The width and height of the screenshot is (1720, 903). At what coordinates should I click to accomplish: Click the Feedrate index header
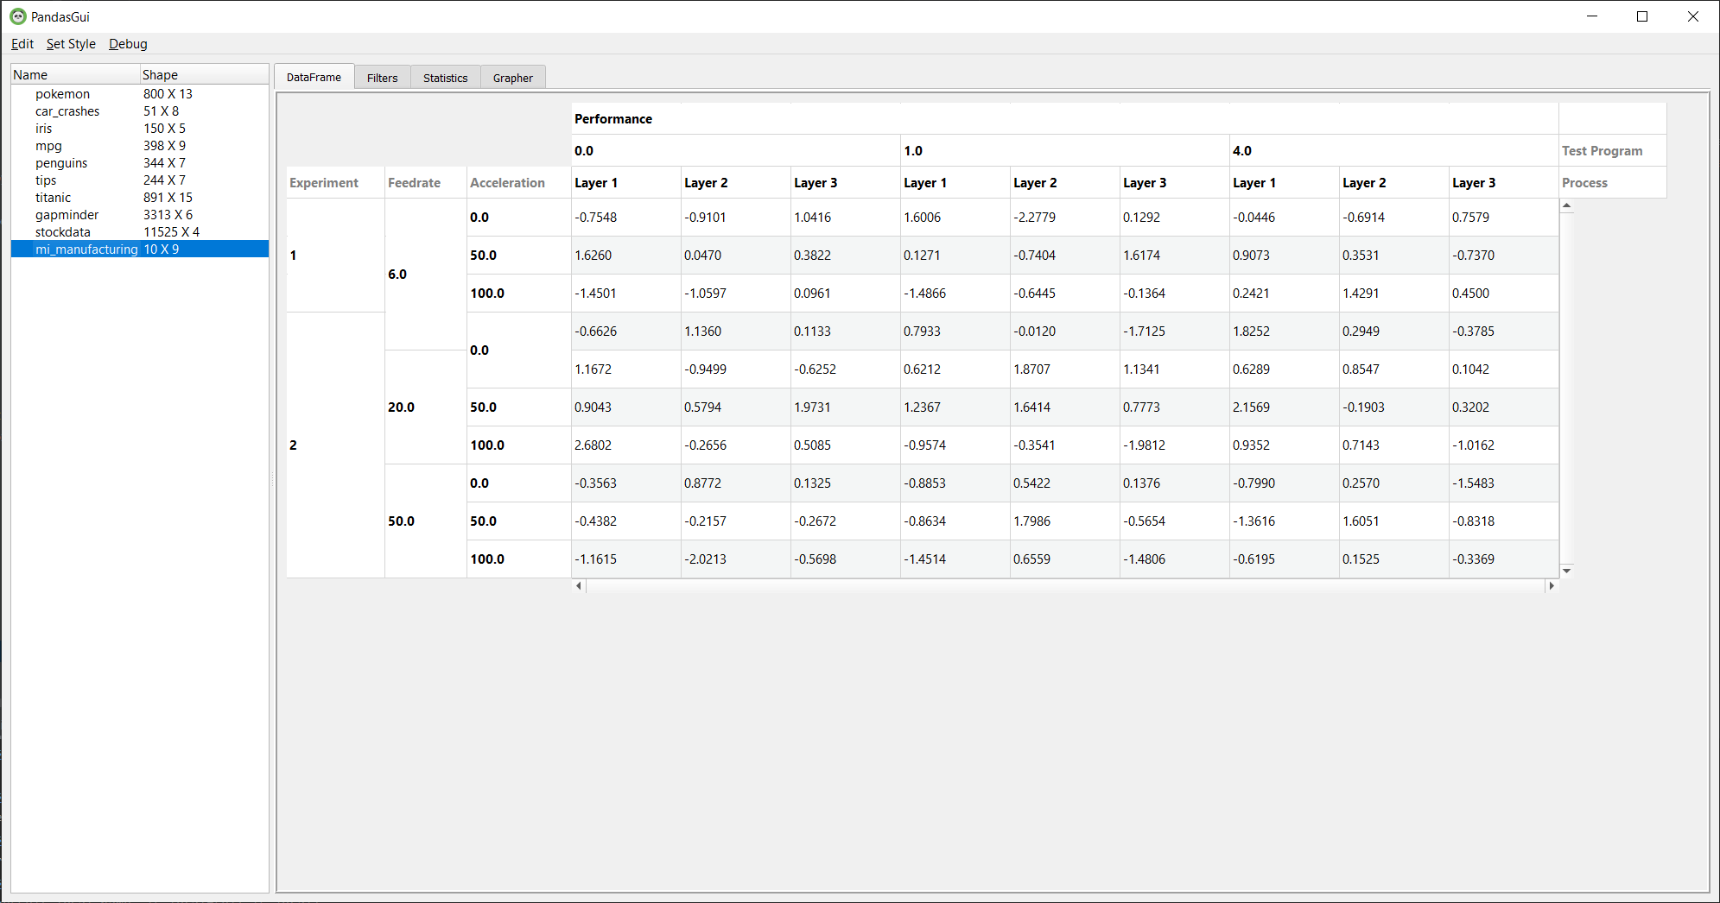425,182
